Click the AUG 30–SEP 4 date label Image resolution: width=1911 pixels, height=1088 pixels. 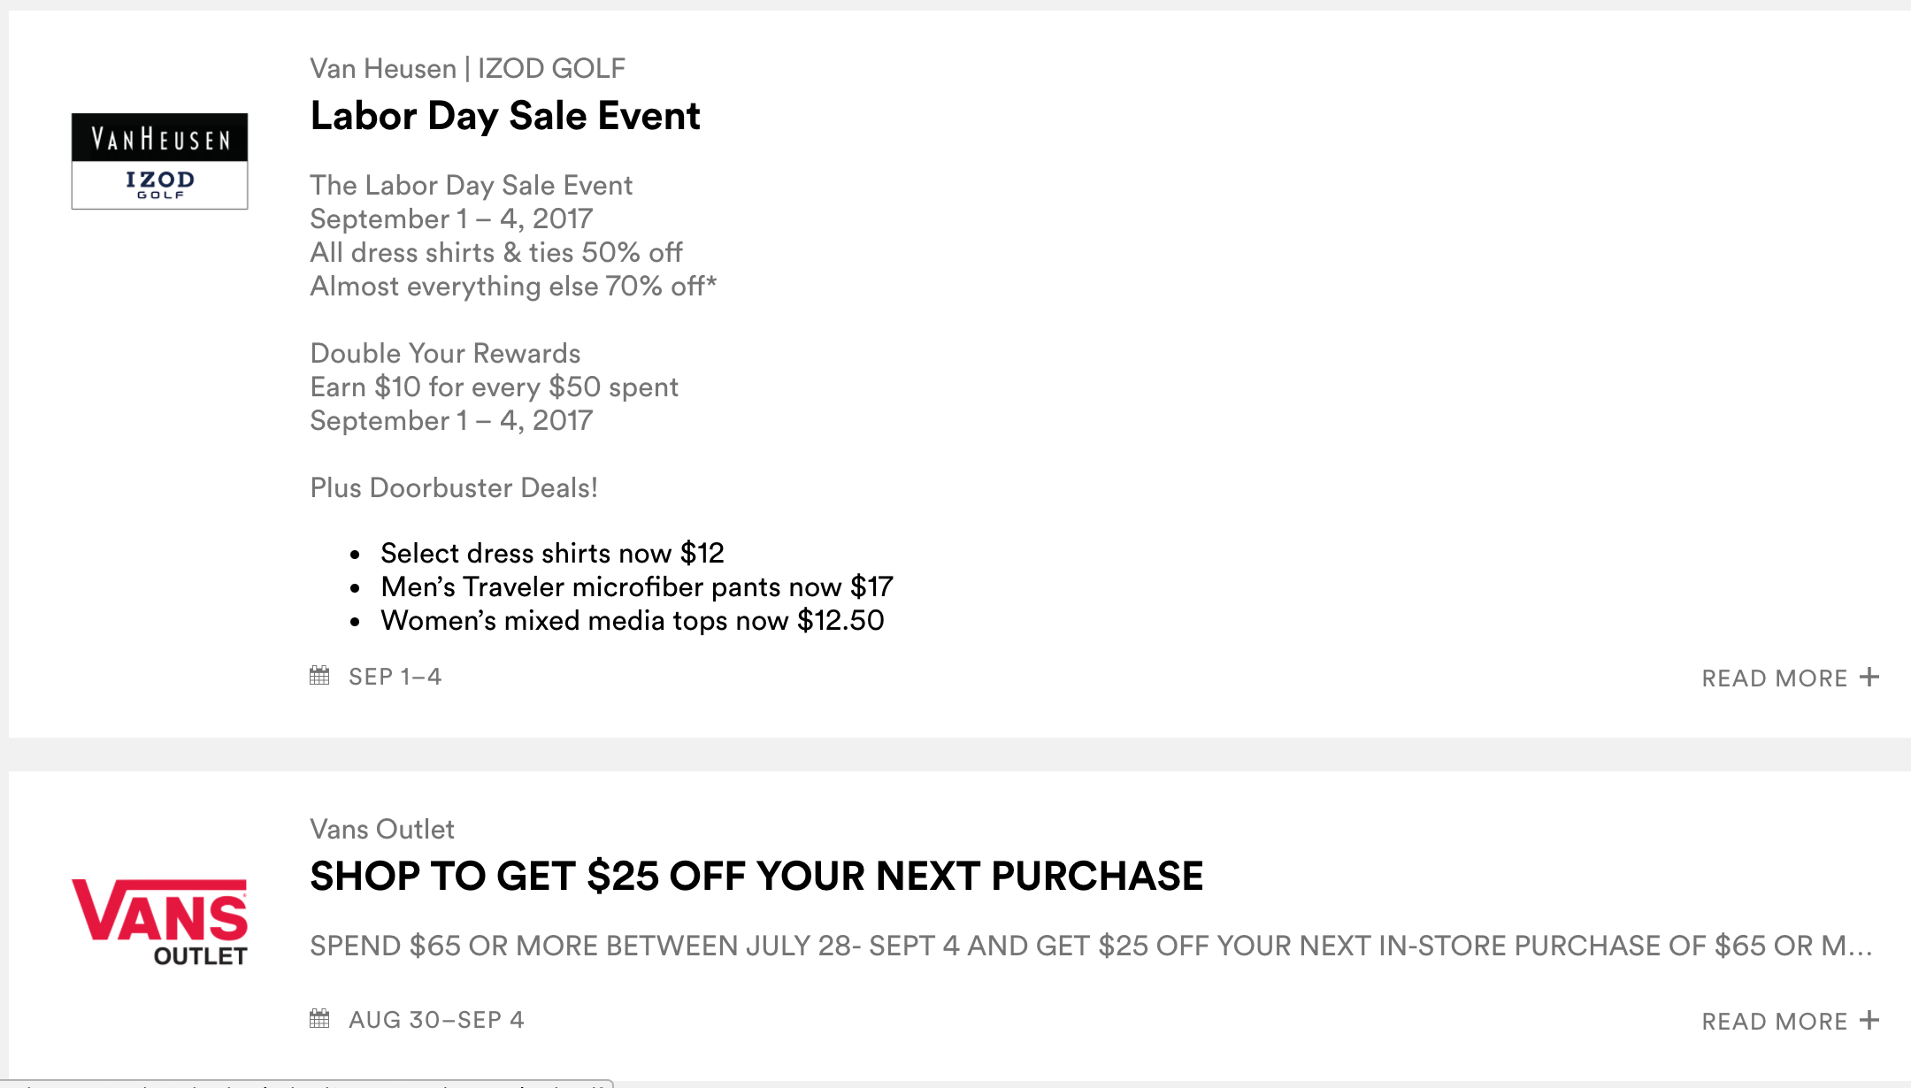click(436, 1020)
